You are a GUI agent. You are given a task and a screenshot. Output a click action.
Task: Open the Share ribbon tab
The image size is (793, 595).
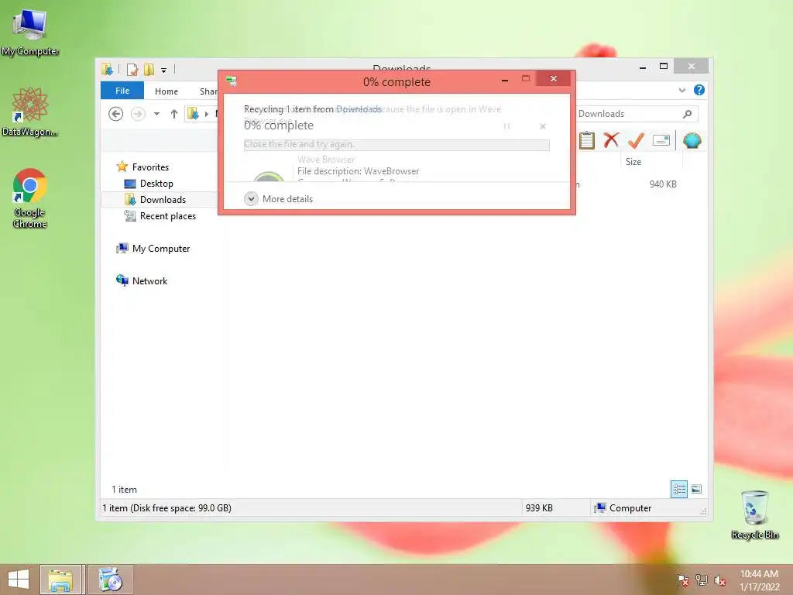click(x=208, y=91)
